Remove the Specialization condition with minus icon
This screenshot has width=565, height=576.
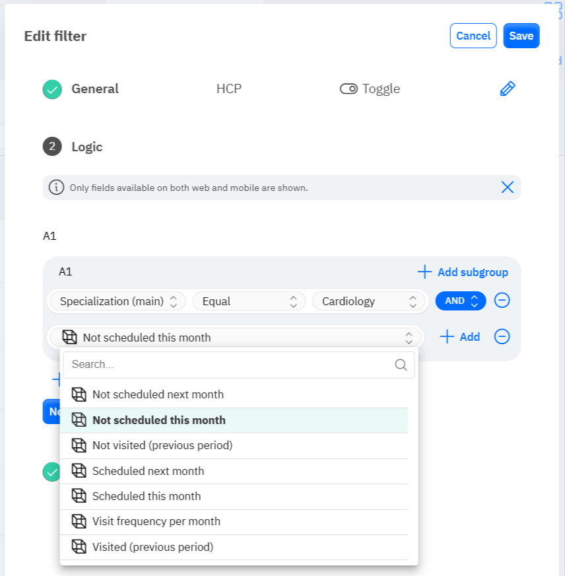pos(502,301)
